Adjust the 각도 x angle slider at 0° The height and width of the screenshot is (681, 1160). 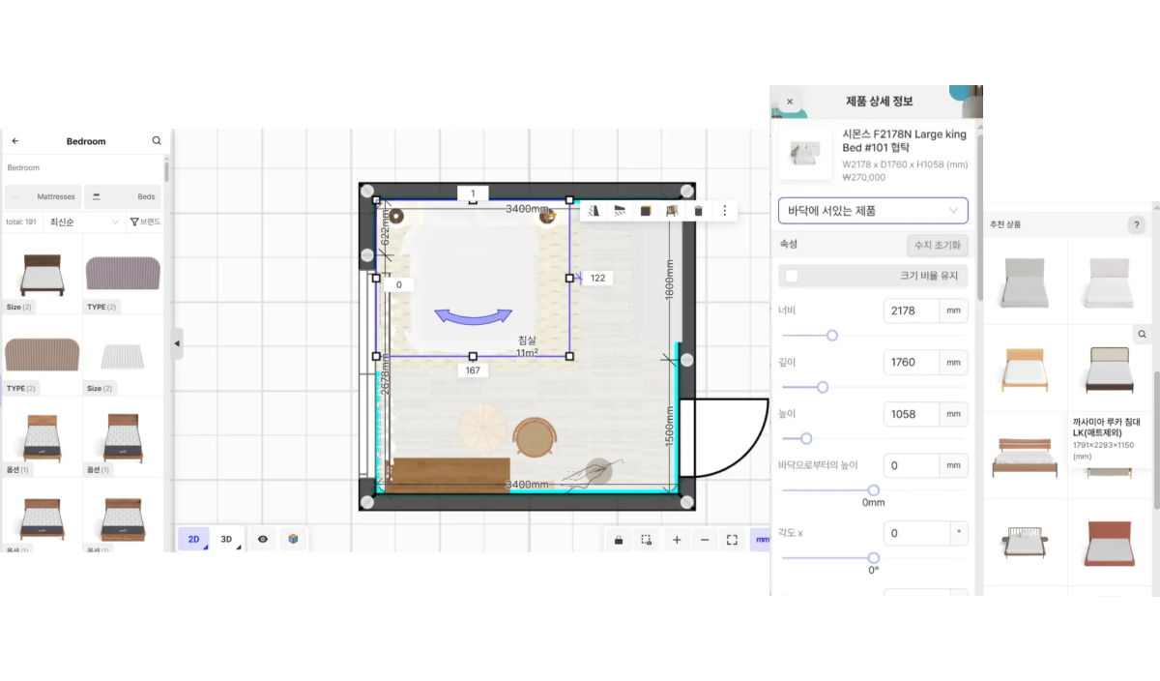873,558
